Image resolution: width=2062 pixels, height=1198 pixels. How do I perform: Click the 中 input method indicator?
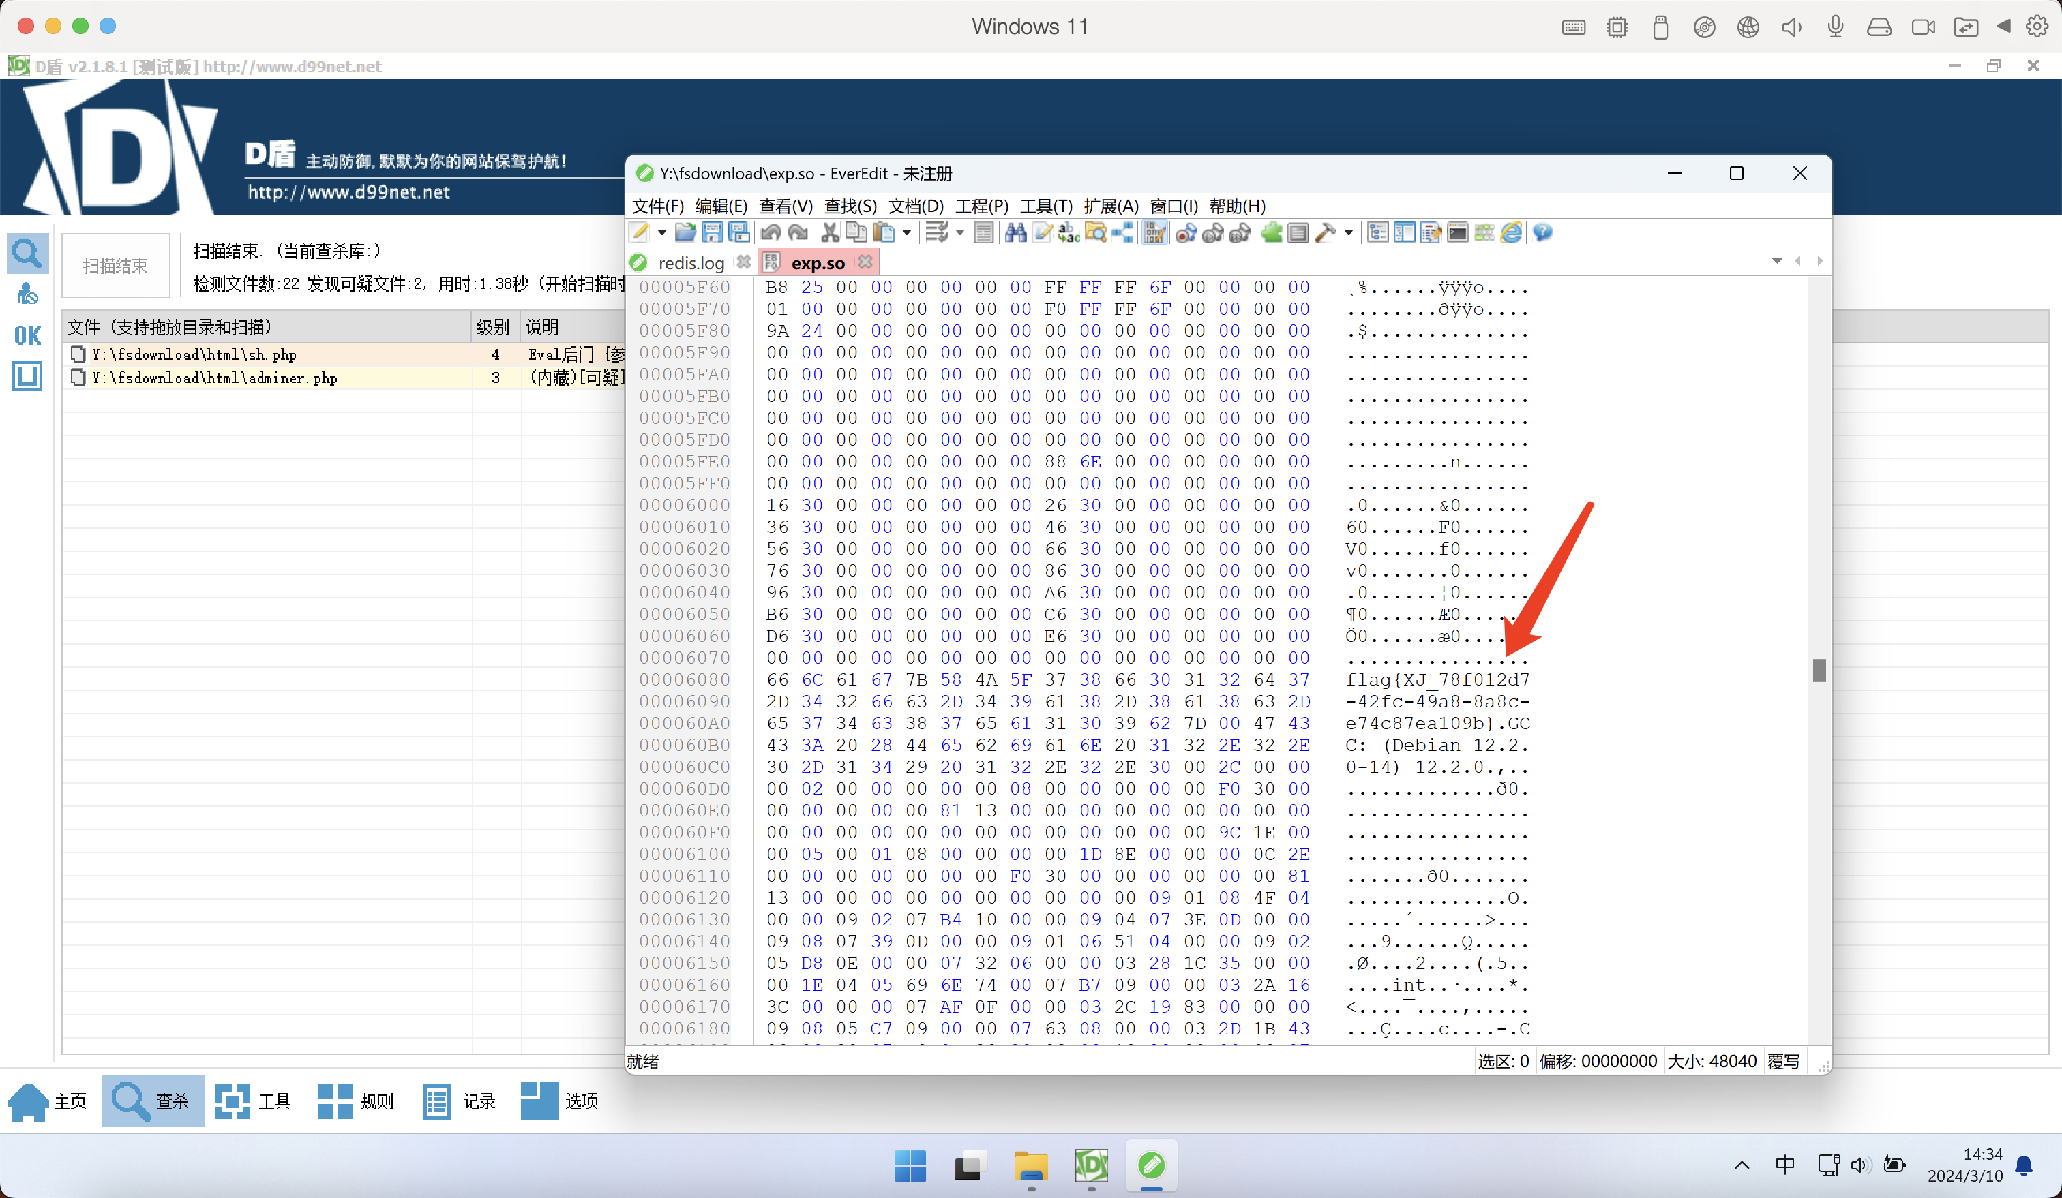tap(1784, 1165)
